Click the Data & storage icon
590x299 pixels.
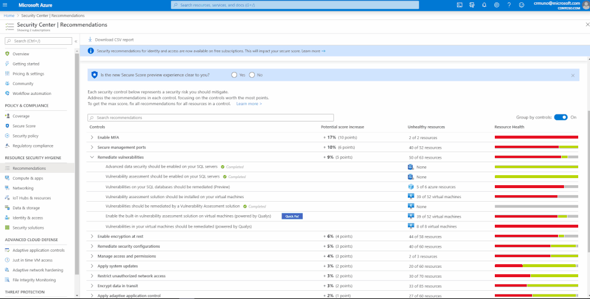click(x=7, y=208)
